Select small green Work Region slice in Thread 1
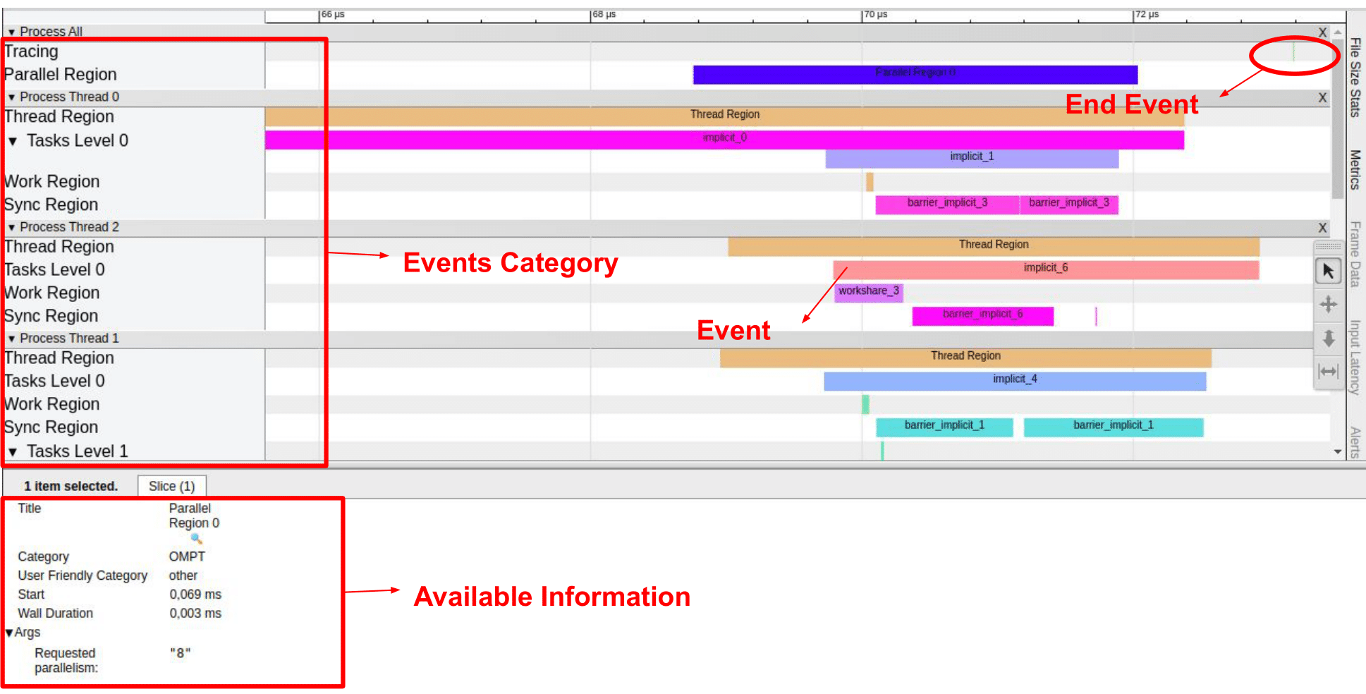1366x694 pixels. [x=865, y=404]
